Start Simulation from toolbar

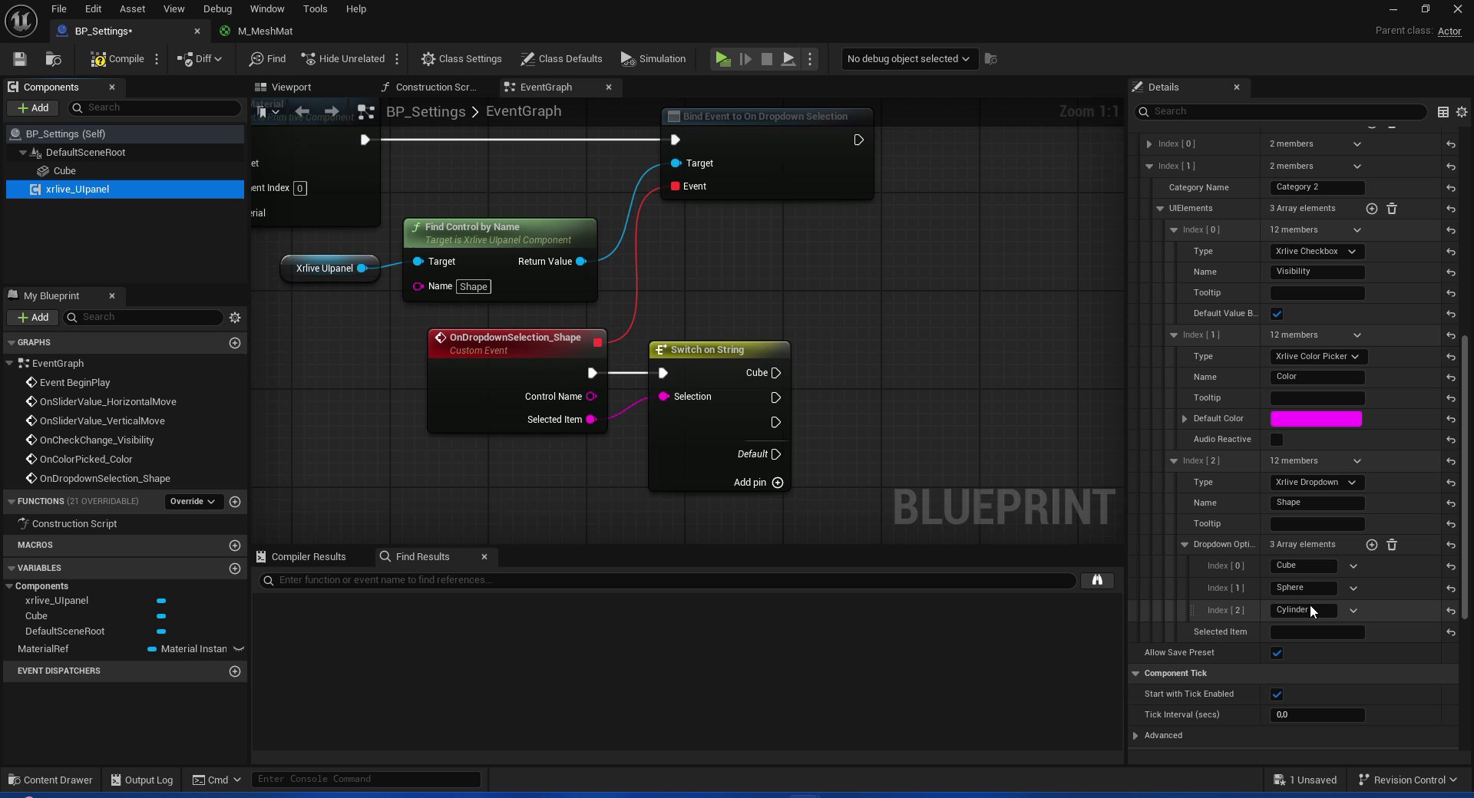coord(653,59)
